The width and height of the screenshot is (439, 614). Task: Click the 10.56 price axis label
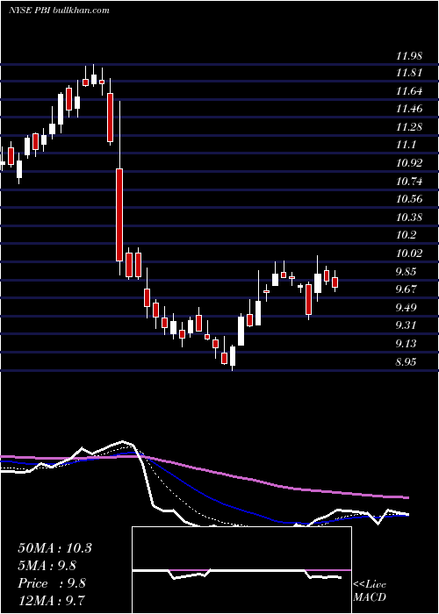tap(409, 199)
